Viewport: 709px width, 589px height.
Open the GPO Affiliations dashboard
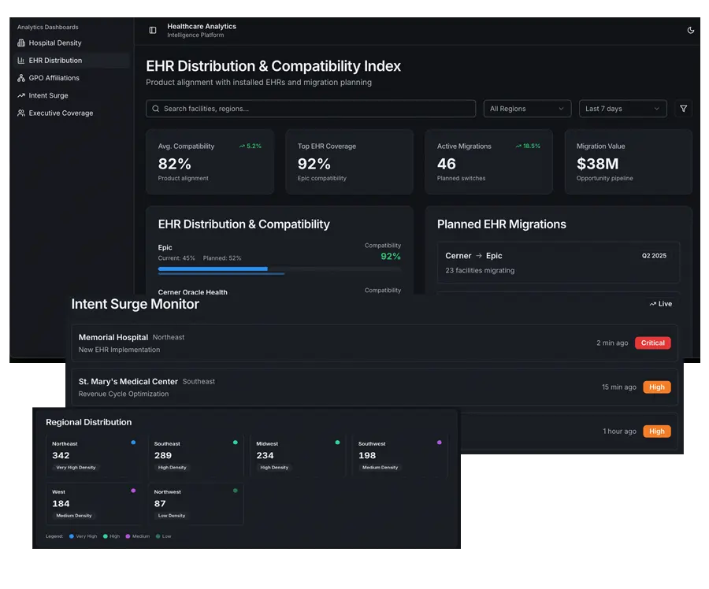54,78
